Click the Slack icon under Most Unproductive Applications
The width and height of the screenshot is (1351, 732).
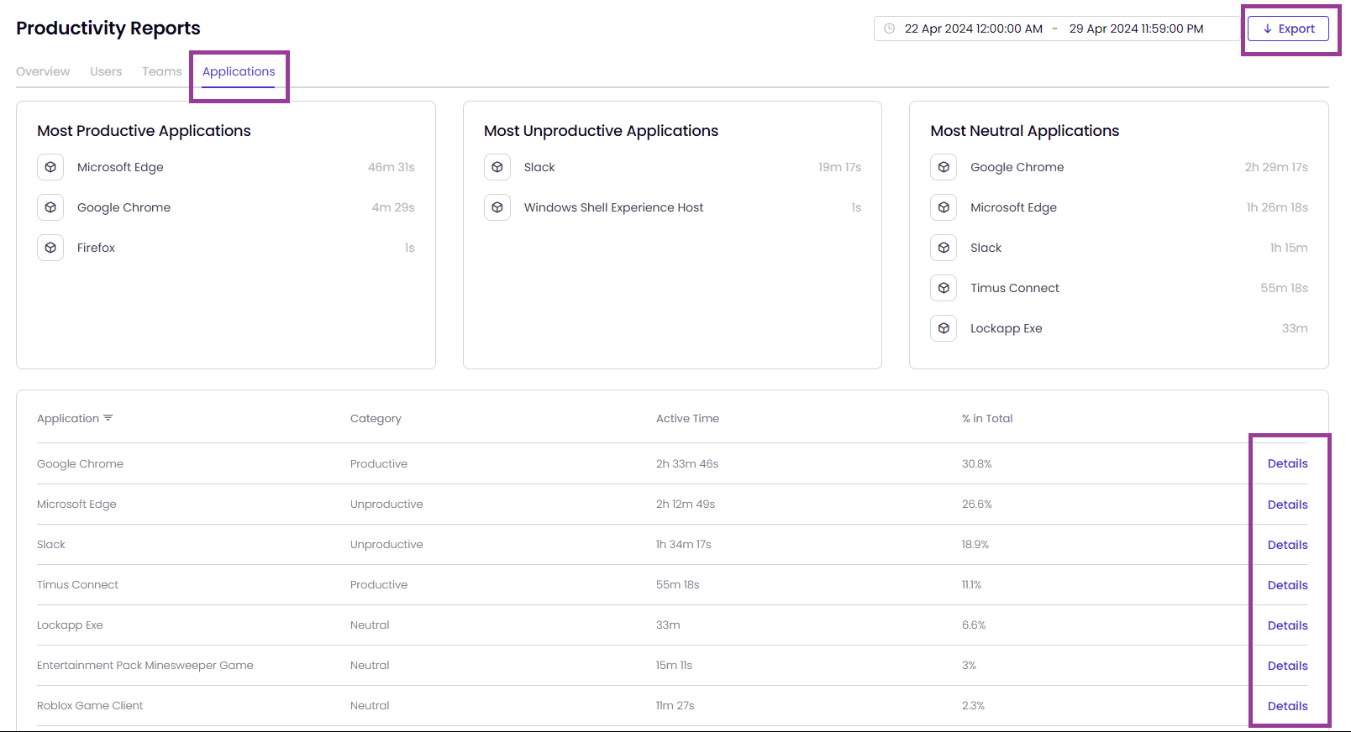tap(497, 167)
